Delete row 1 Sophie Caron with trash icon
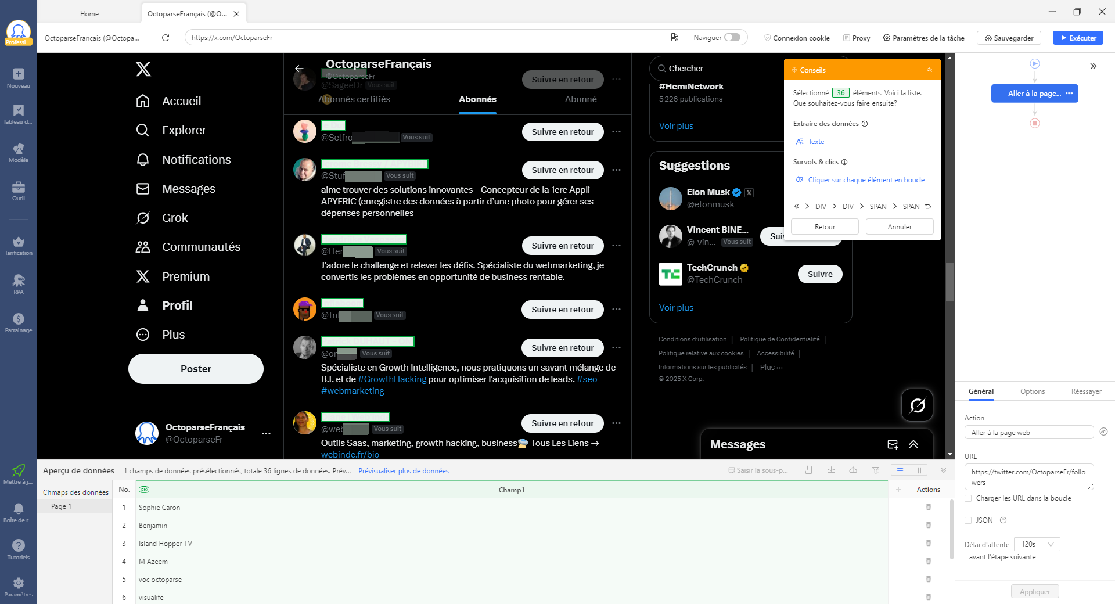The width and height of the screenshot is (1115, 604). point(929,507)
